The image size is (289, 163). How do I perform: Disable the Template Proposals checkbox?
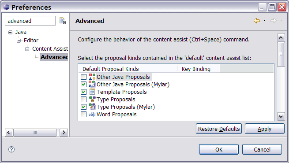[83, 92]
